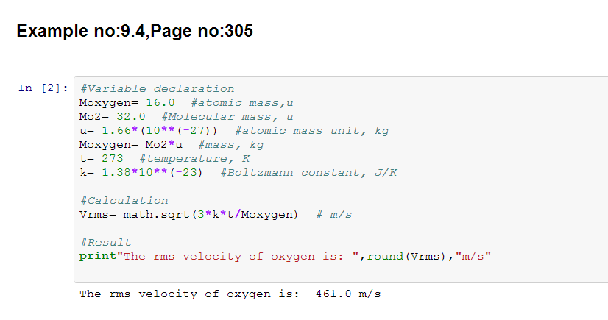Click the 'Mo2= 32.0' code line
The width and height of the screenshot is (608, 320).
[x=112, y=116]
